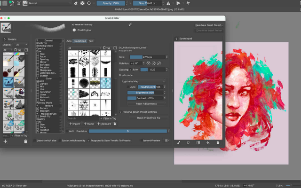The height and width of the screenshot is (188, 301).
Task: Open the Lightness Map brush mode dropdown
Action: click(x=143, y=81)
